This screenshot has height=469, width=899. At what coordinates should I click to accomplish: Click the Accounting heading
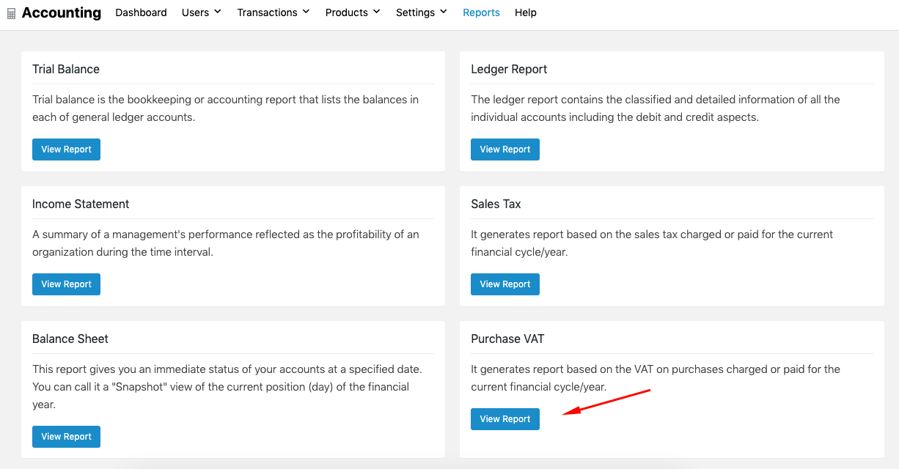tap(62, 12)
